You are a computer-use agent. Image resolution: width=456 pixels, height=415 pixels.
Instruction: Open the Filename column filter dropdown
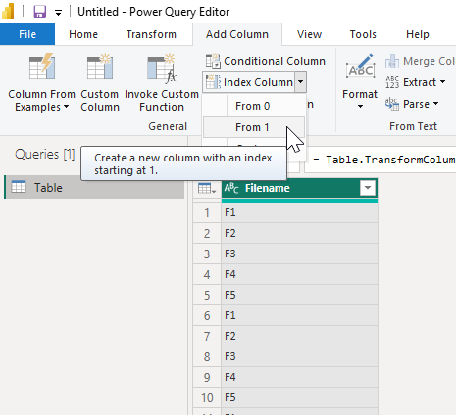(x=368, y=188)
